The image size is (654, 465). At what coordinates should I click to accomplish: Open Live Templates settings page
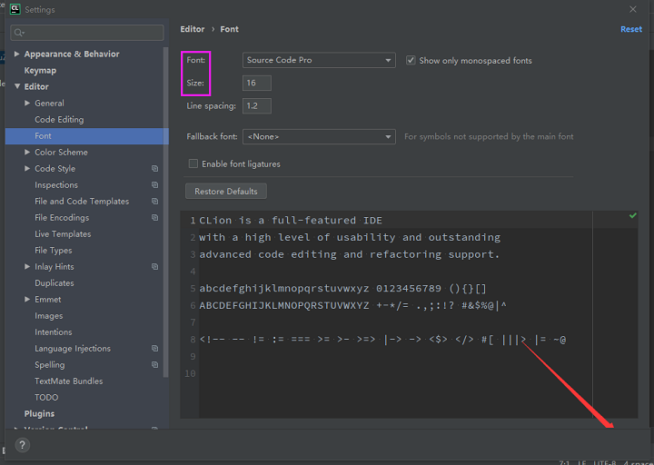point(63,234)
